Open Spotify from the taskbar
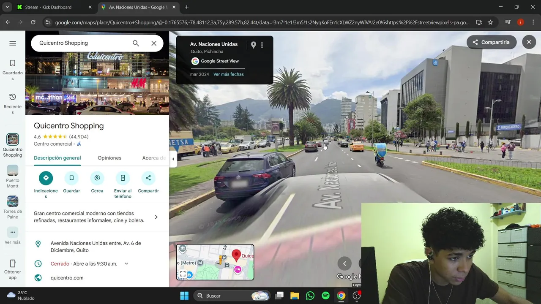This screenshot has width=541, height=304. point(325,296)
